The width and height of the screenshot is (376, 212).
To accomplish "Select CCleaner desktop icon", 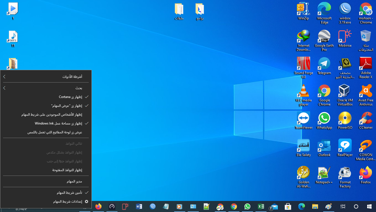I will click(x=366, y=121).
